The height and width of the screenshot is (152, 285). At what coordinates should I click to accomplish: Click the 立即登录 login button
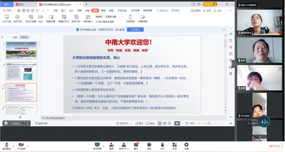(135, 30)
